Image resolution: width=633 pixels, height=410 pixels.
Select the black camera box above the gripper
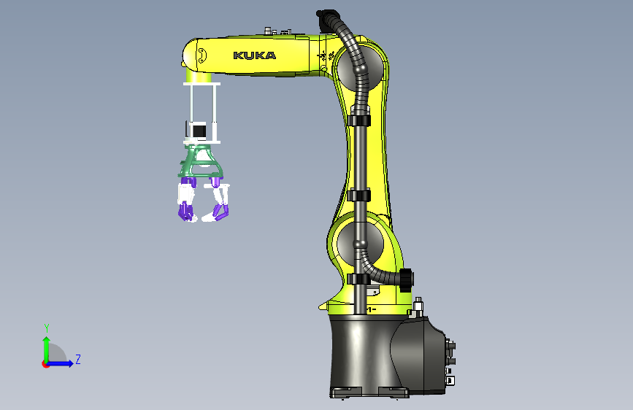pos(199,131)
